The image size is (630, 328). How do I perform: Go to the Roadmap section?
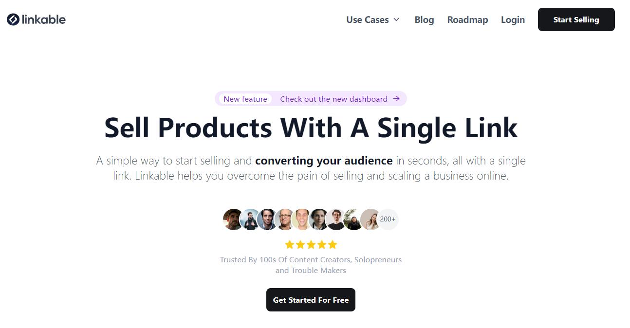click(467, 19)
